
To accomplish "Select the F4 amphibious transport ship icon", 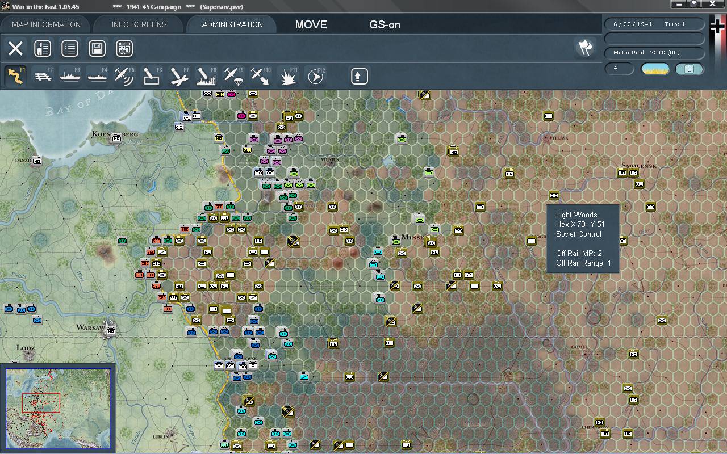I will [97, 76].
